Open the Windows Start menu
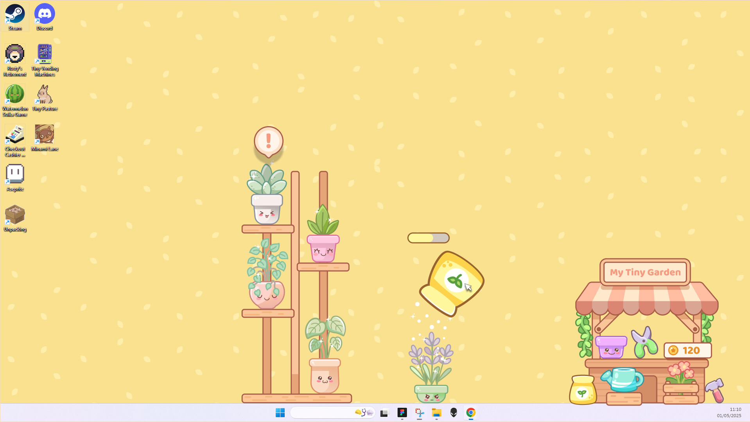The height and width of the screenshot is (422, 750). click(x=280, y=413)
